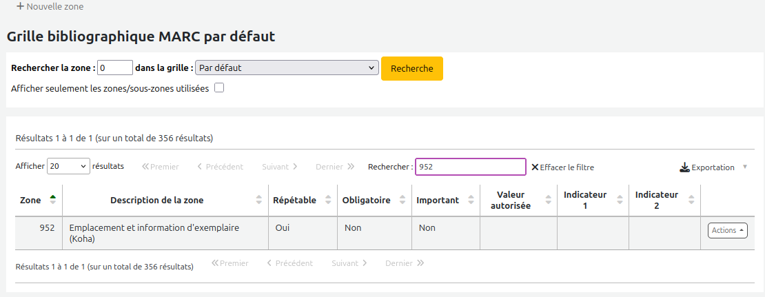Screen dimensions: 765x297
Task: Click the plus icon for Nouvelle zone
Action: [20, 6]
